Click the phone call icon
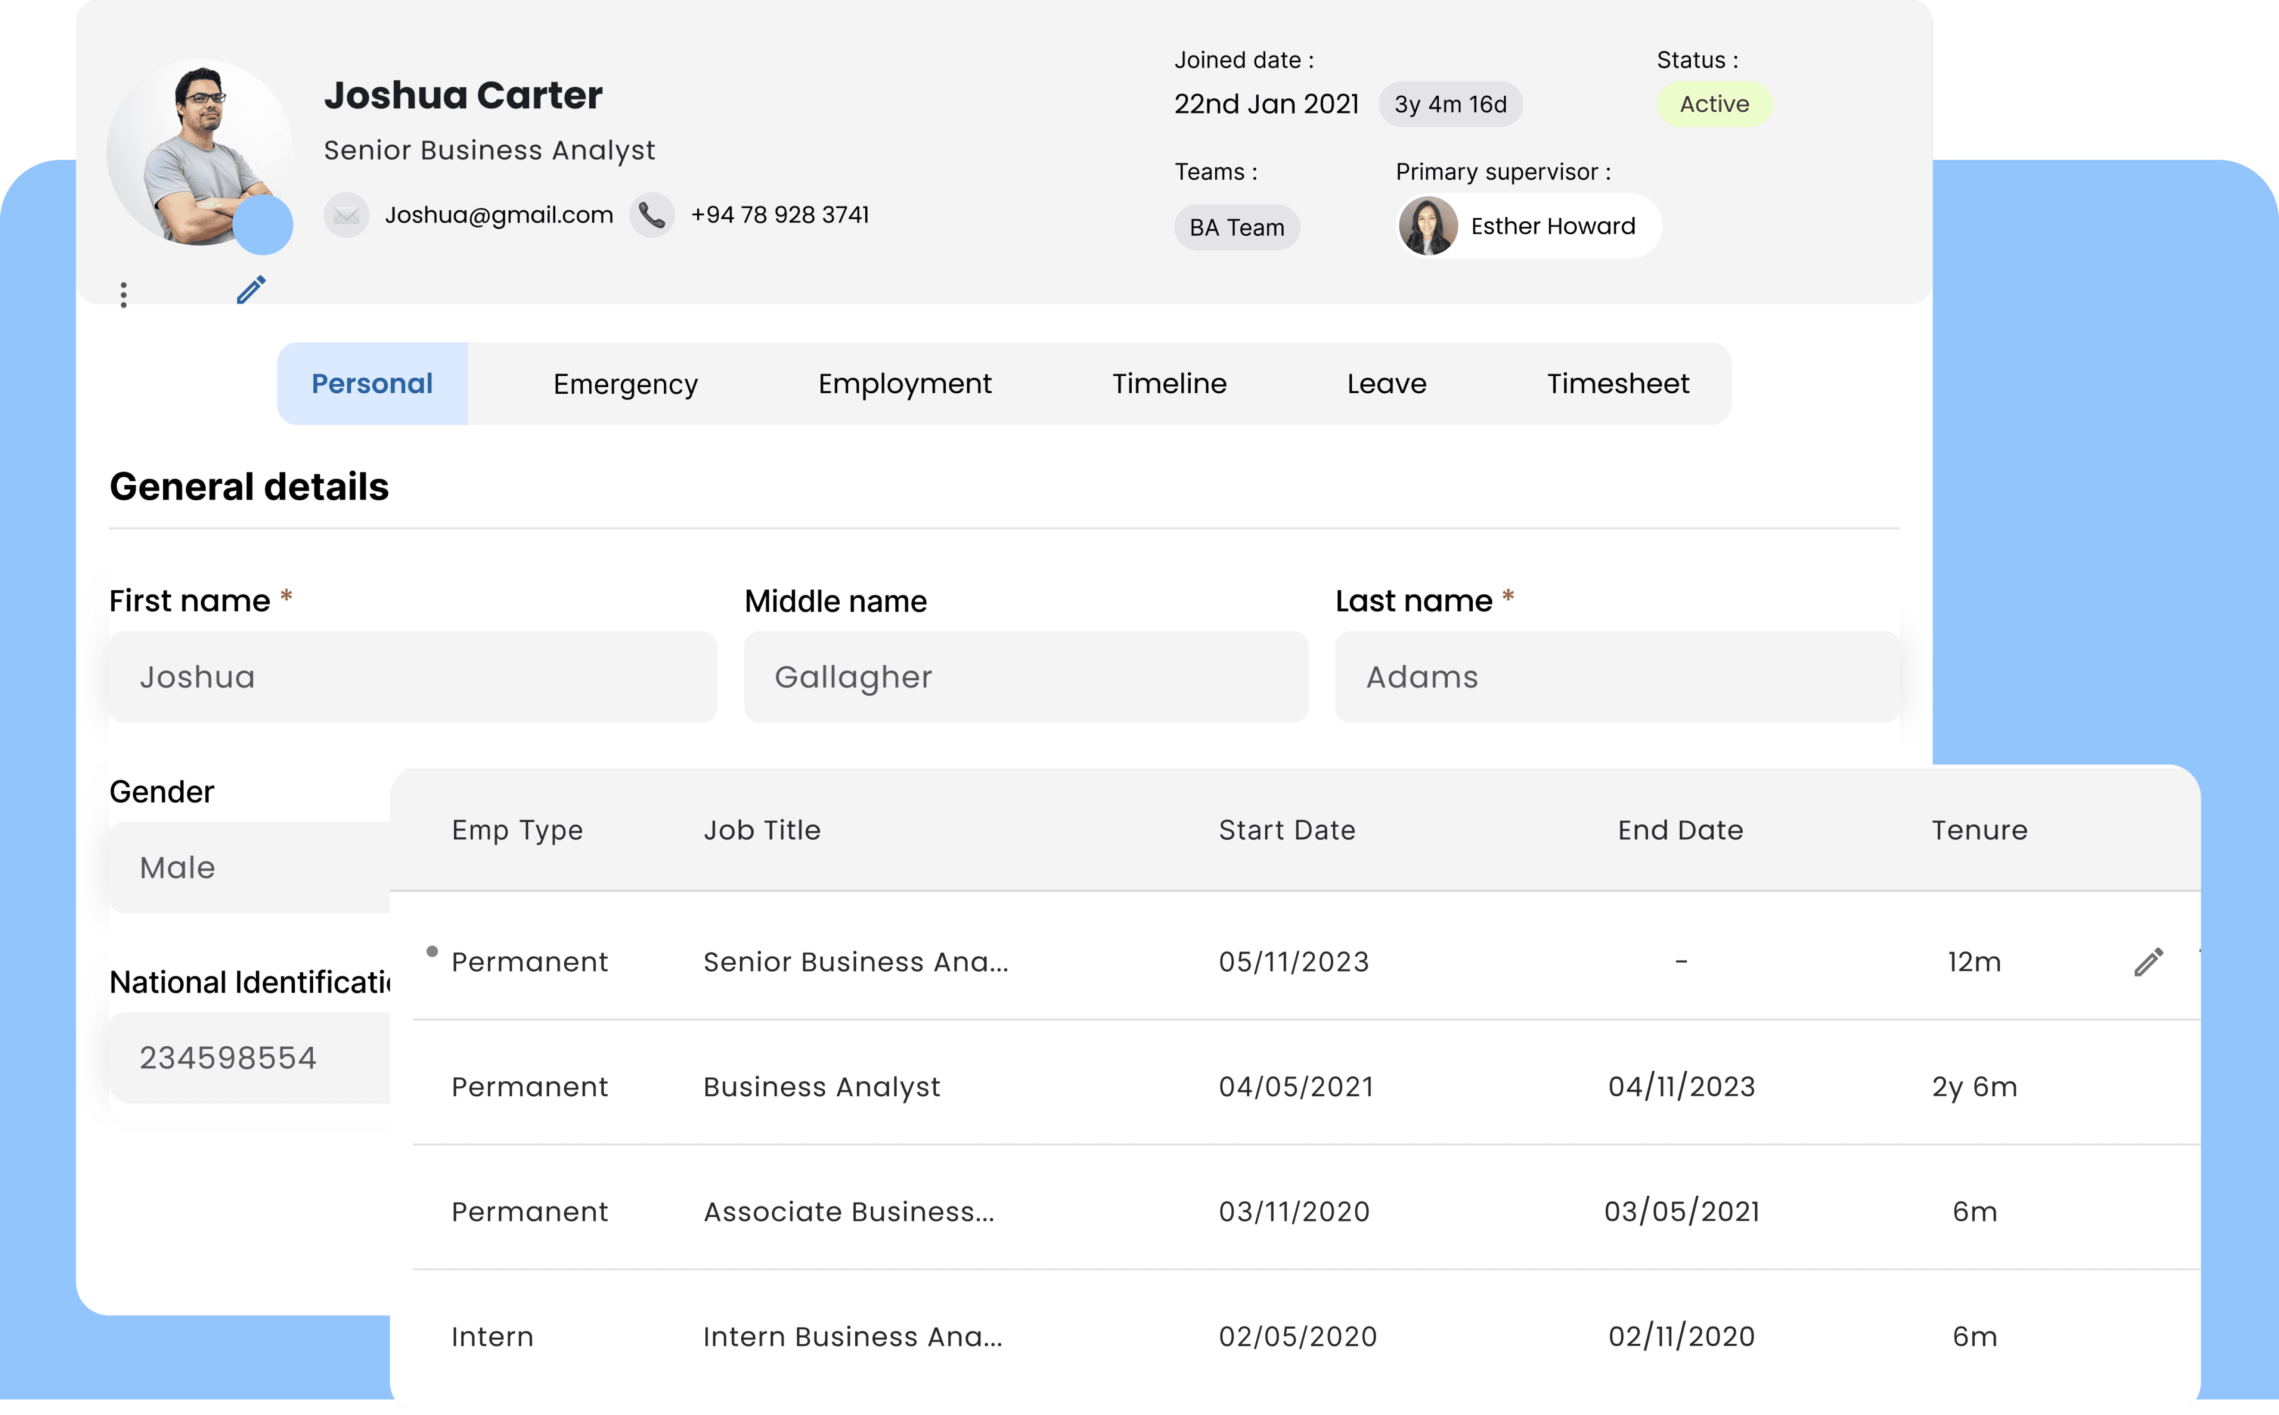Image resolution: width=2279 pixels, height=1415 pixels. (x=651, y=215)
